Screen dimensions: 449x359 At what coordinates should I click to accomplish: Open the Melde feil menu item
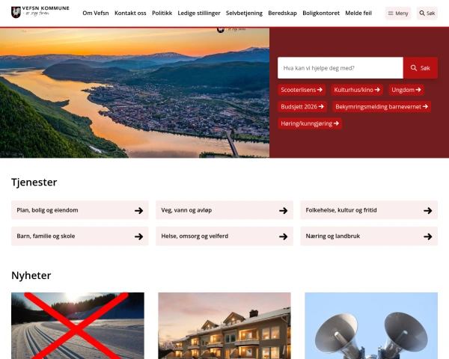358,13
